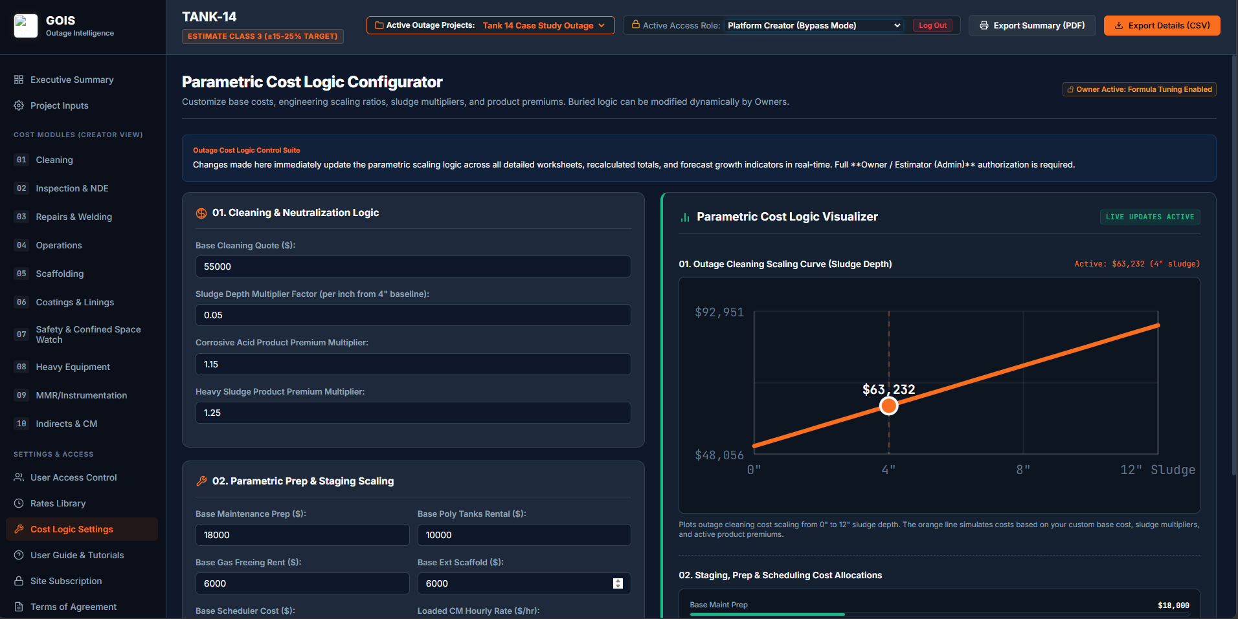Open Terms of Agreement
Image resolution: width=1238 pixels, height=619 pixels.
(x=82, y=607)
